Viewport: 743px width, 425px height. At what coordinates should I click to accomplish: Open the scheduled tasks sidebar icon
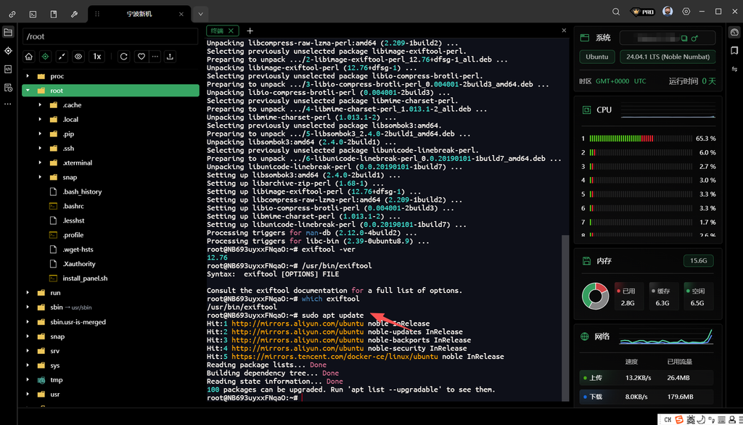tap(8, 88)
